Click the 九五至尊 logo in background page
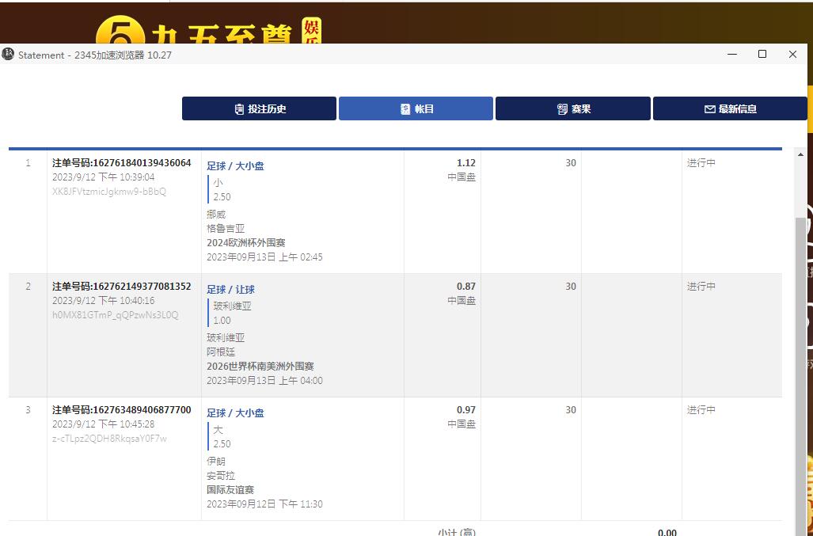The image size is (813, 536). tap(208, 31)
